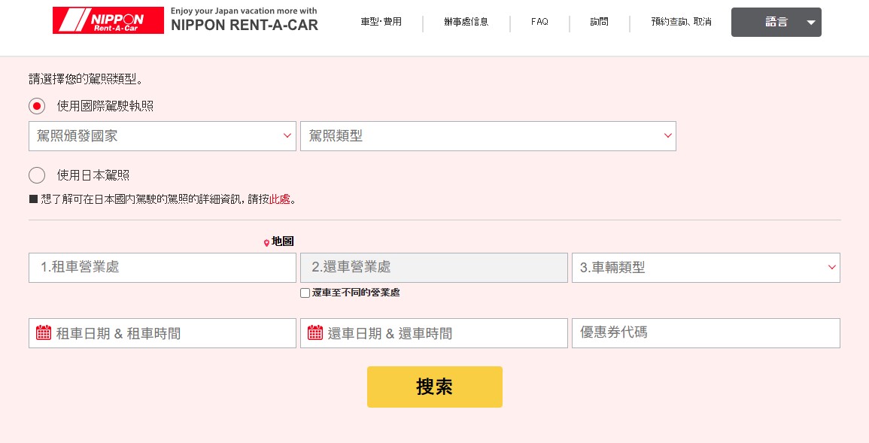Click the 優惠券代碼 input field
869x443 pixels.
pyautogui.click(x=706, y=333)
